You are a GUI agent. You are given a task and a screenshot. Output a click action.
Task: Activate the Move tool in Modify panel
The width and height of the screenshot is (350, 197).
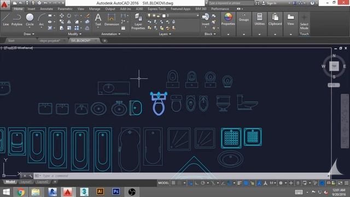tap(62, 16)
